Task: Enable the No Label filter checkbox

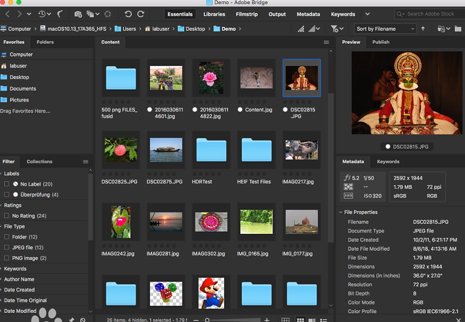Action: 6,184
